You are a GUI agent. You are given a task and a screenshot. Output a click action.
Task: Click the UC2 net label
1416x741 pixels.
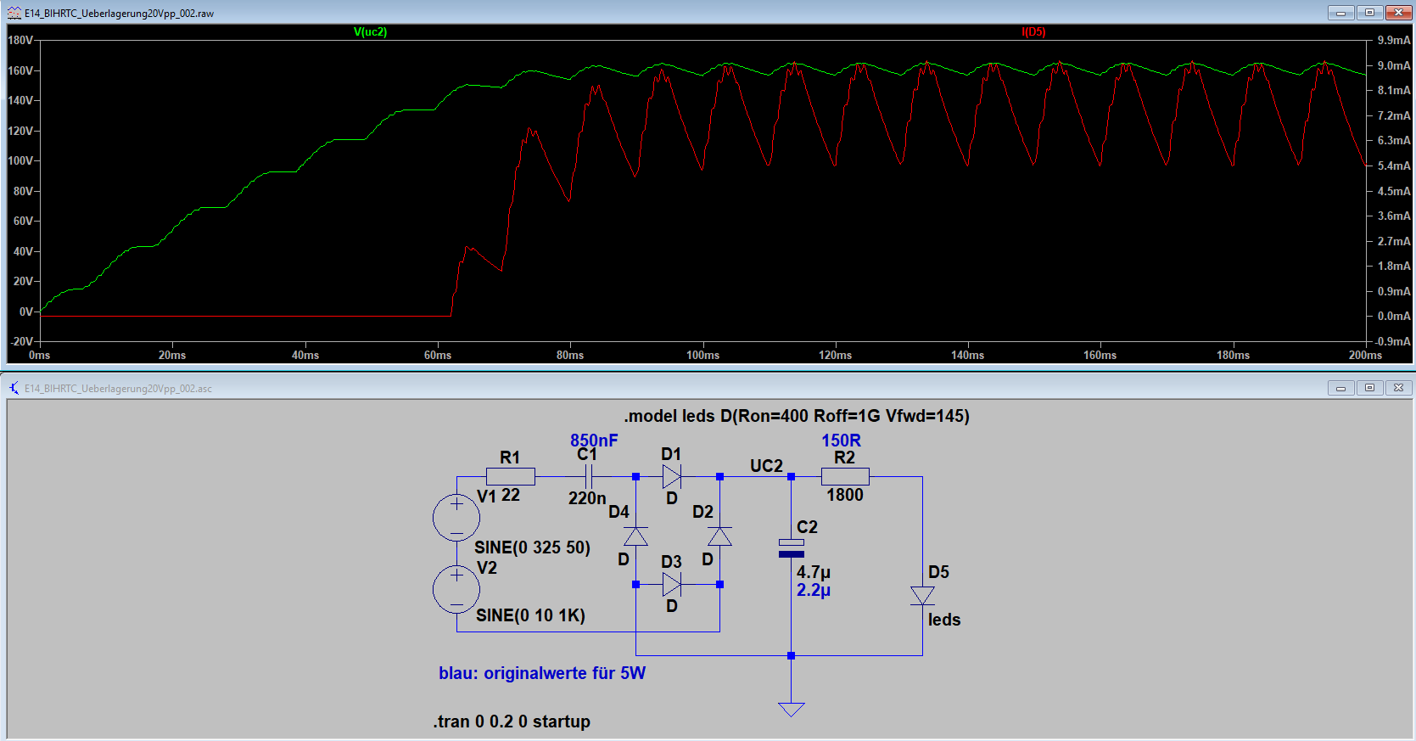766,465
